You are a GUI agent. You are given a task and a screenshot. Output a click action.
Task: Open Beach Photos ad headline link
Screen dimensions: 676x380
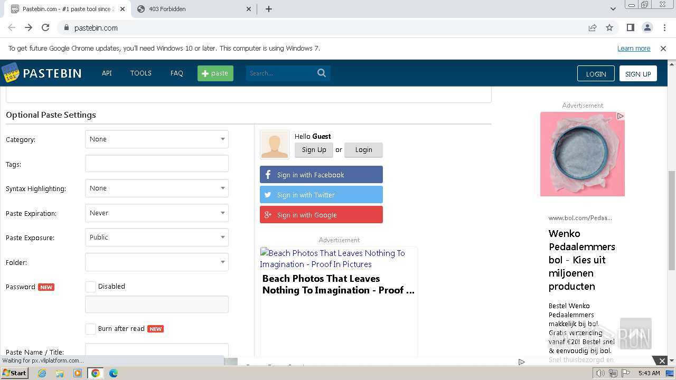(339, 284)
